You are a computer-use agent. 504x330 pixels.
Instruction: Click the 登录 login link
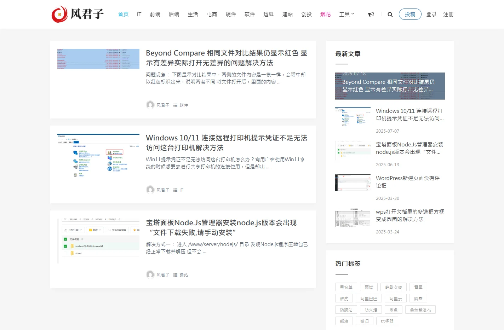(431, 15)
